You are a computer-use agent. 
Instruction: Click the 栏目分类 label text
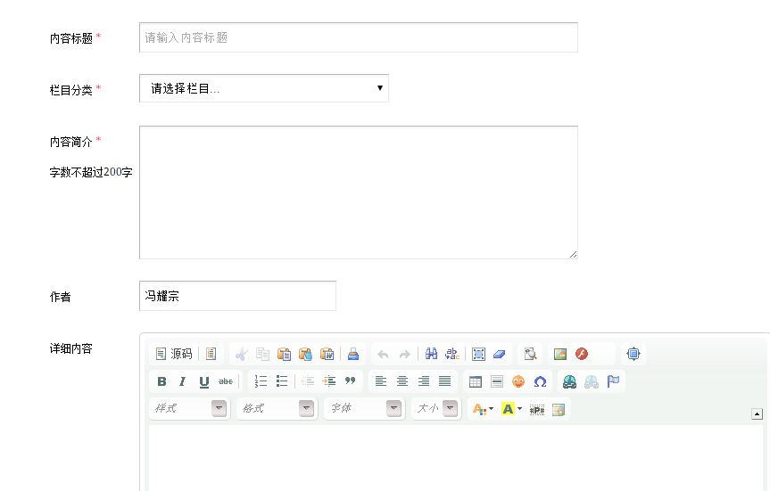71,90
